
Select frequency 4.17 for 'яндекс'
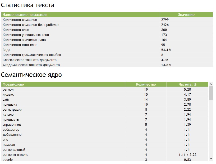tap(187, 95)
